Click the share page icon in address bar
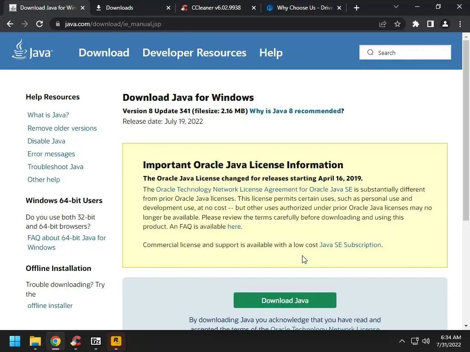470x352 pixels. pos(383,24)
